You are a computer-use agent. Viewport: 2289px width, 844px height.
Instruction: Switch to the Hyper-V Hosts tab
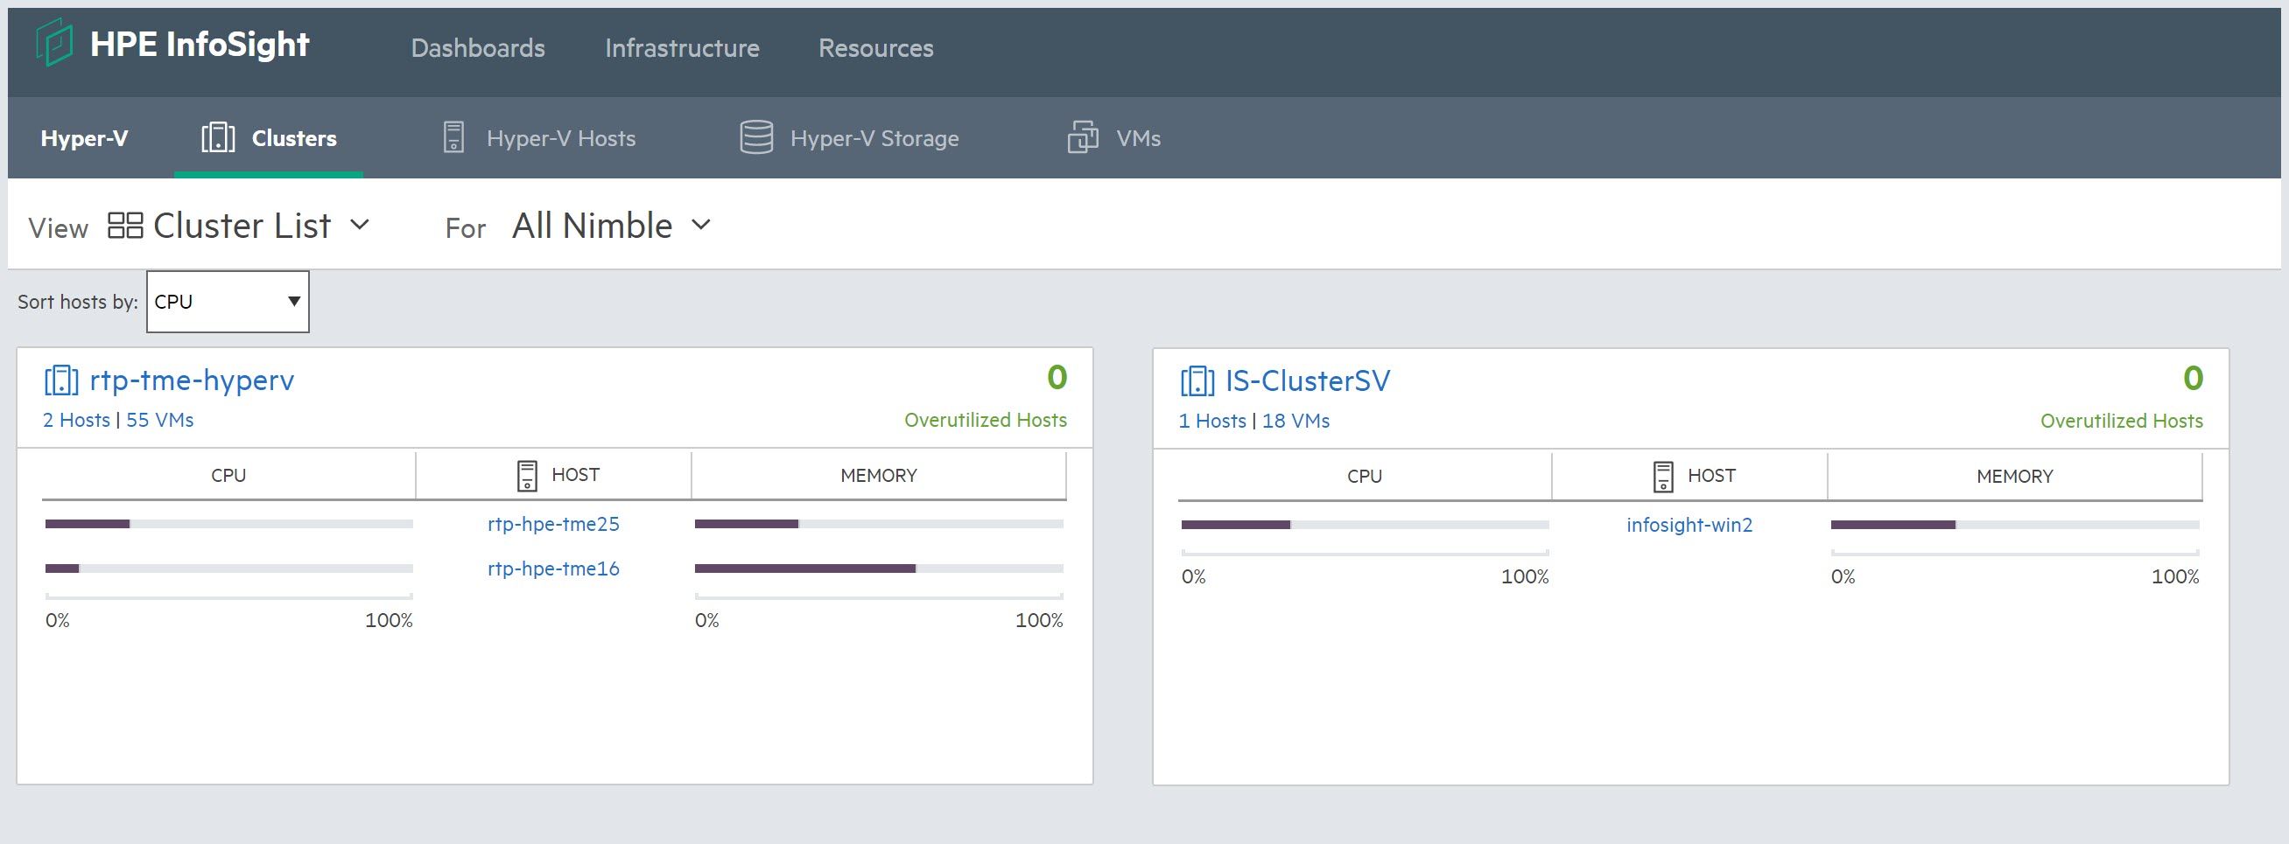coord(538,138)
